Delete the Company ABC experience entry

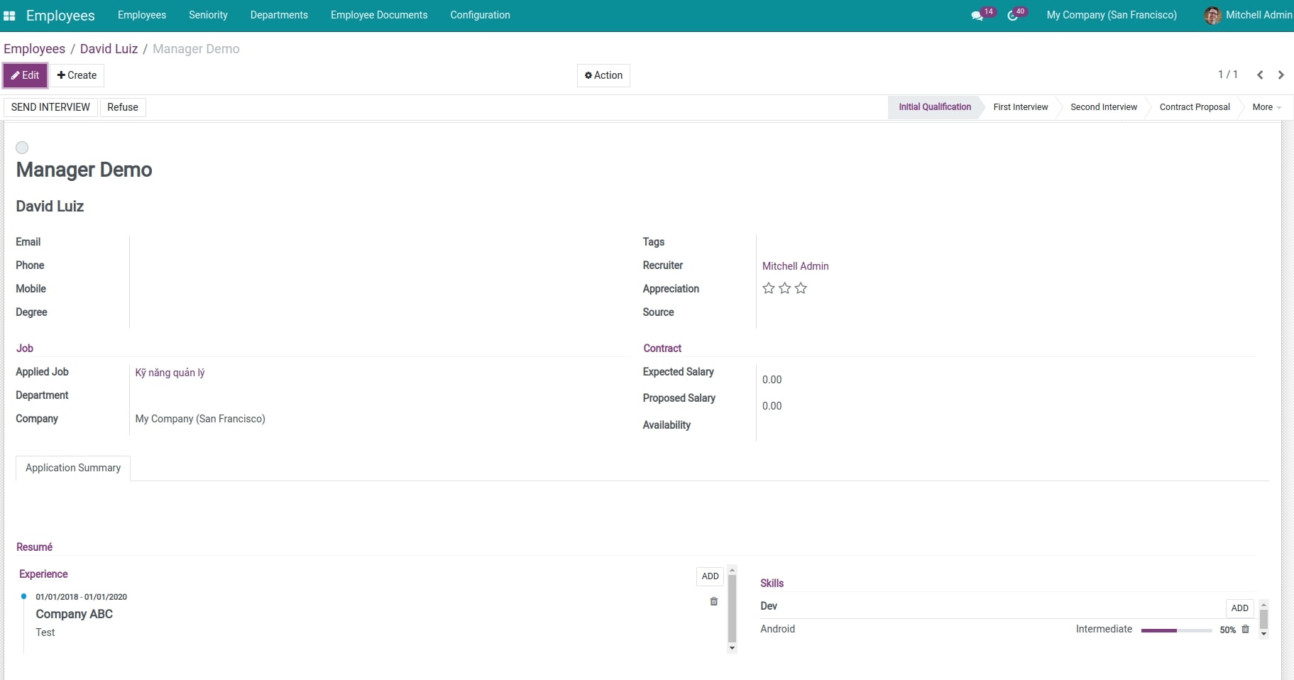(x=713, y=601)
